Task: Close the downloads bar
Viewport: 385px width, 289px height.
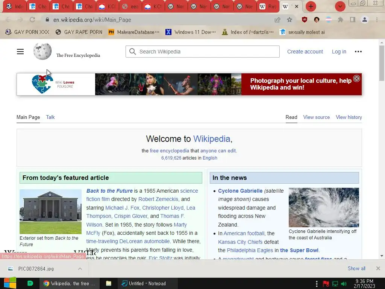Action: (x=378, y=269)
